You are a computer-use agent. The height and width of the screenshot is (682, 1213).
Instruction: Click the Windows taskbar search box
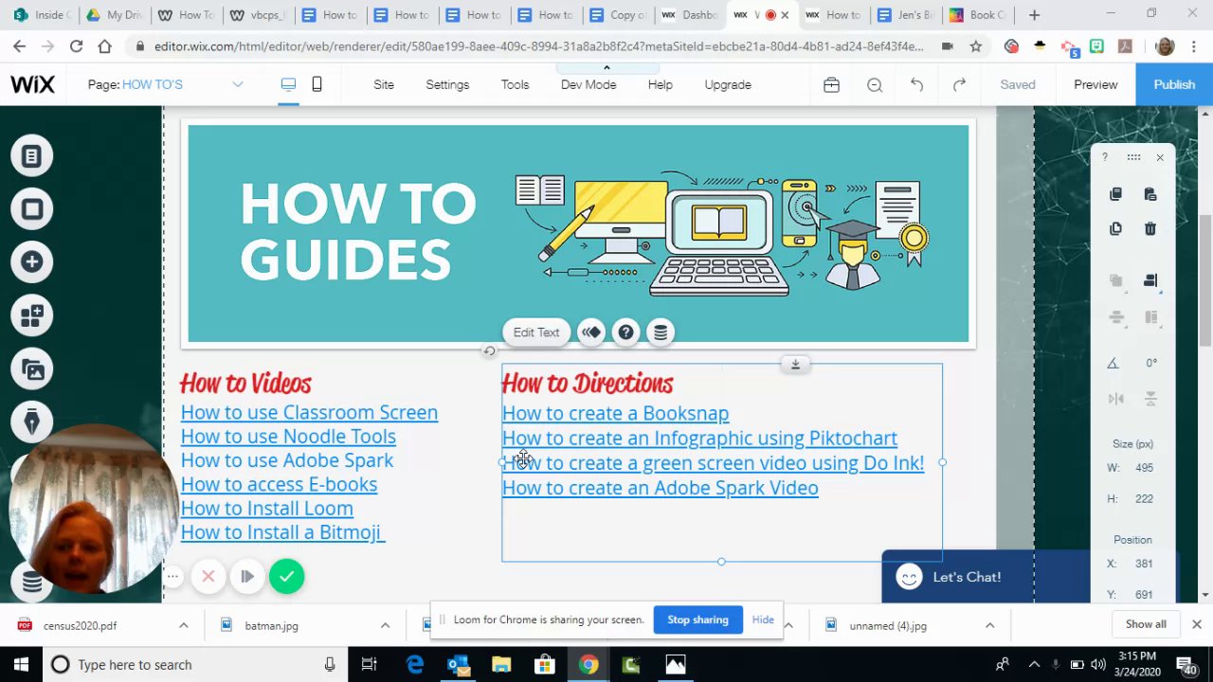(193, 665)
